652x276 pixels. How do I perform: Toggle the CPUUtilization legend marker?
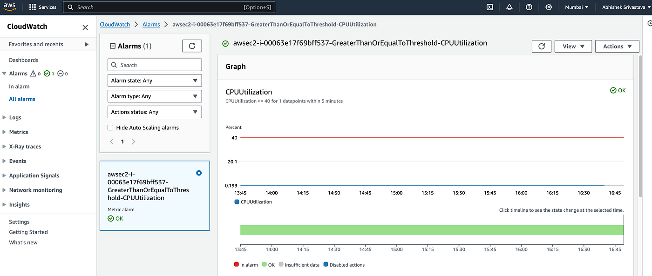237,202
